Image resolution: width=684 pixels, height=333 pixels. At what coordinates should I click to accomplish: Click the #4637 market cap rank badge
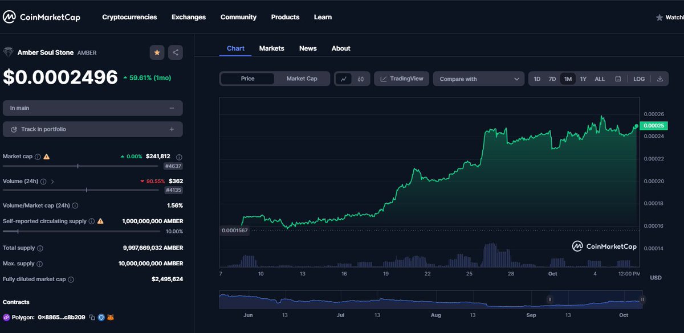point(173,166)
